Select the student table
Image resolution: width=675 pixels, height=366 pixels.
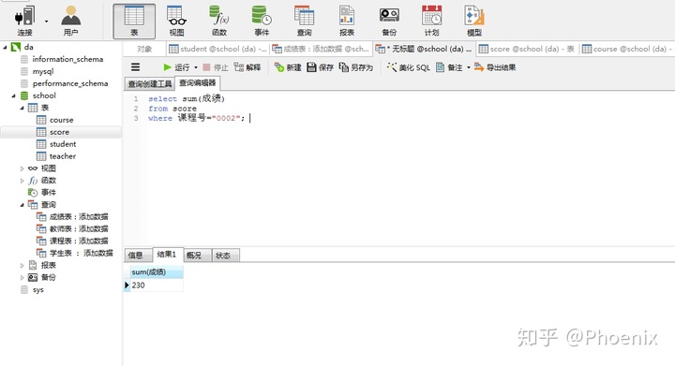(x=63, y=144)
